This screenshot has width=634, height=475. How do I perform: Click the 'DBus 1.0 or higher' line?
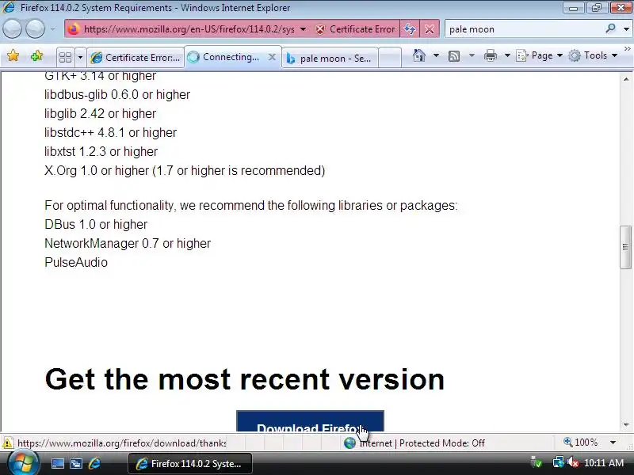tap(96, 225)
